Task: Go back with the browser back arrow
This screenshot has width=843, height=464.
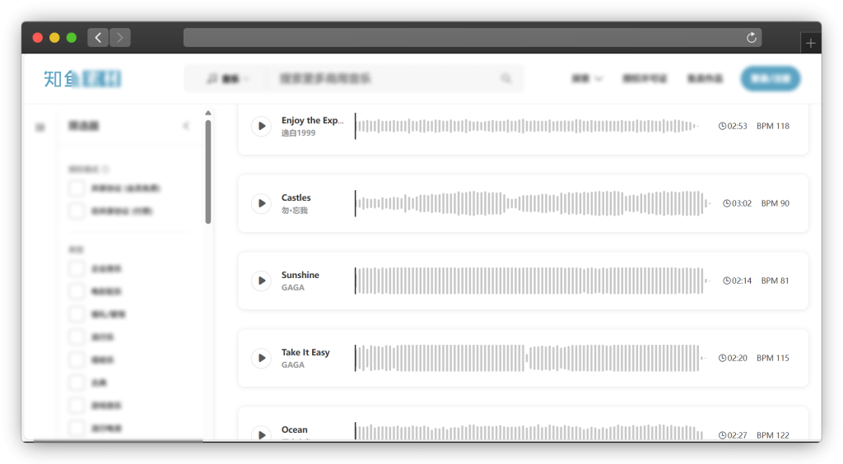Action: click(x=99, y=38)
